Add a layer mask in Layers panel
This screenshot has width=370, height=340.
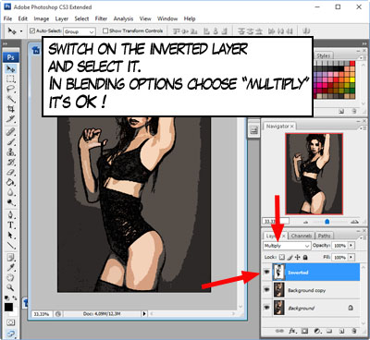pos(304,331)
